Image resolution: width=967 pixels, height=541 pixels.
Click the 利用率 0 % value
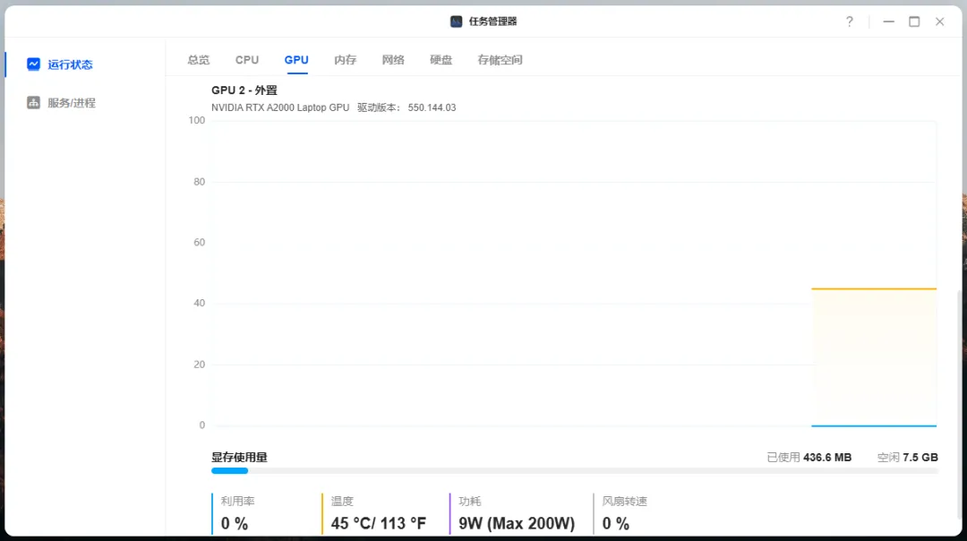[x=235, y=524]
